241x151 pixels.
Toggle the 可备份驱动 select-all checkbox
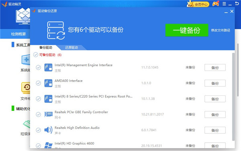point(36,55)
